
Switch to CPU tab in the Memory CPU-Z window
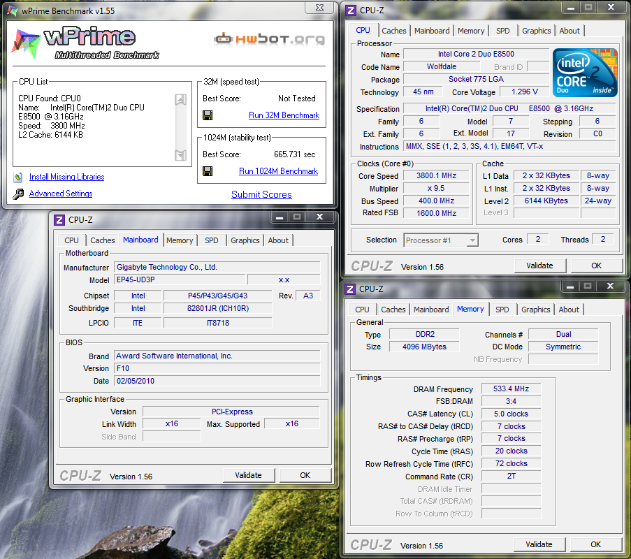[x=362, y=310]
